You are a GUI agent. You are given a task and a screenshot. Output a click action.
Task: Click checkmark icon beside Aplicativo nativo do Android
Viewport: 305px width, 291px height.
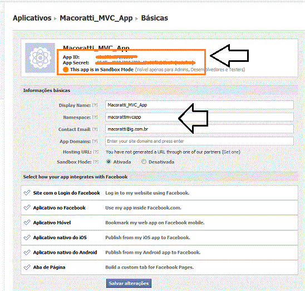point(27,252)
